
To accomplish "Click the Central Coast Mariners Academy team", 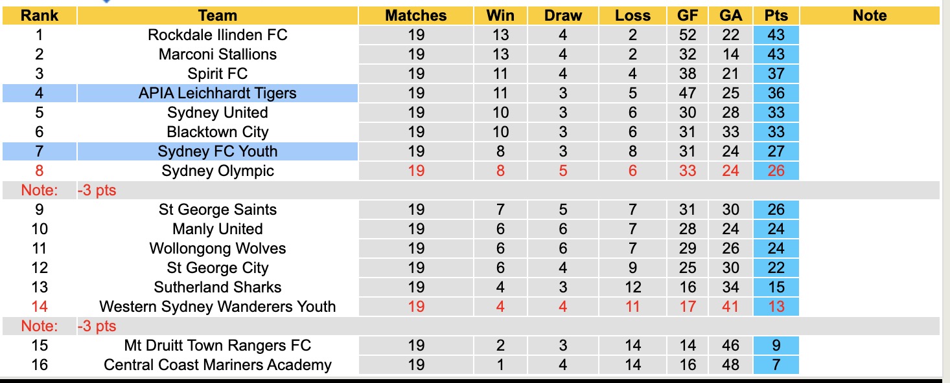I will point(217,365).
